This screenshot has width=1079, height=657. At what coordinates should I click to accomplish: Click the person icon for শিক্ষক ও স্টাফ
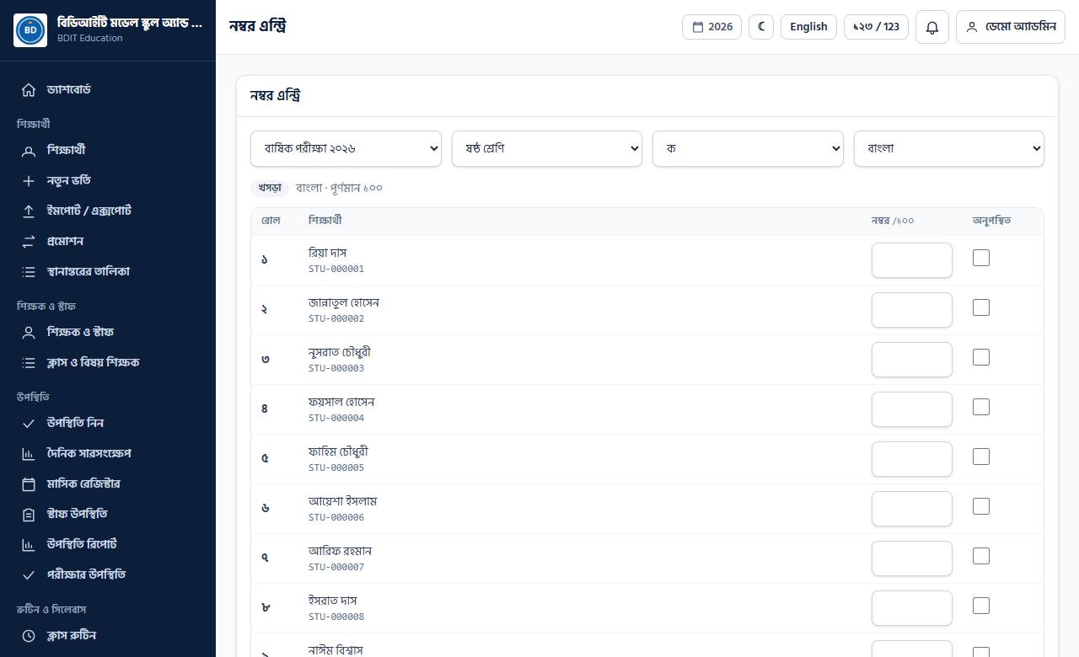29,332
